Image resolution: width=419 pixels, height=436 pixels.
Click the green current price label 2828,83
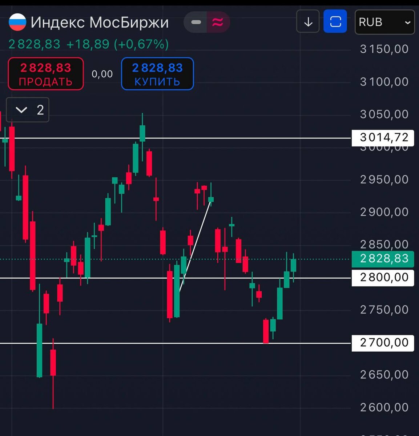point(383,259)
